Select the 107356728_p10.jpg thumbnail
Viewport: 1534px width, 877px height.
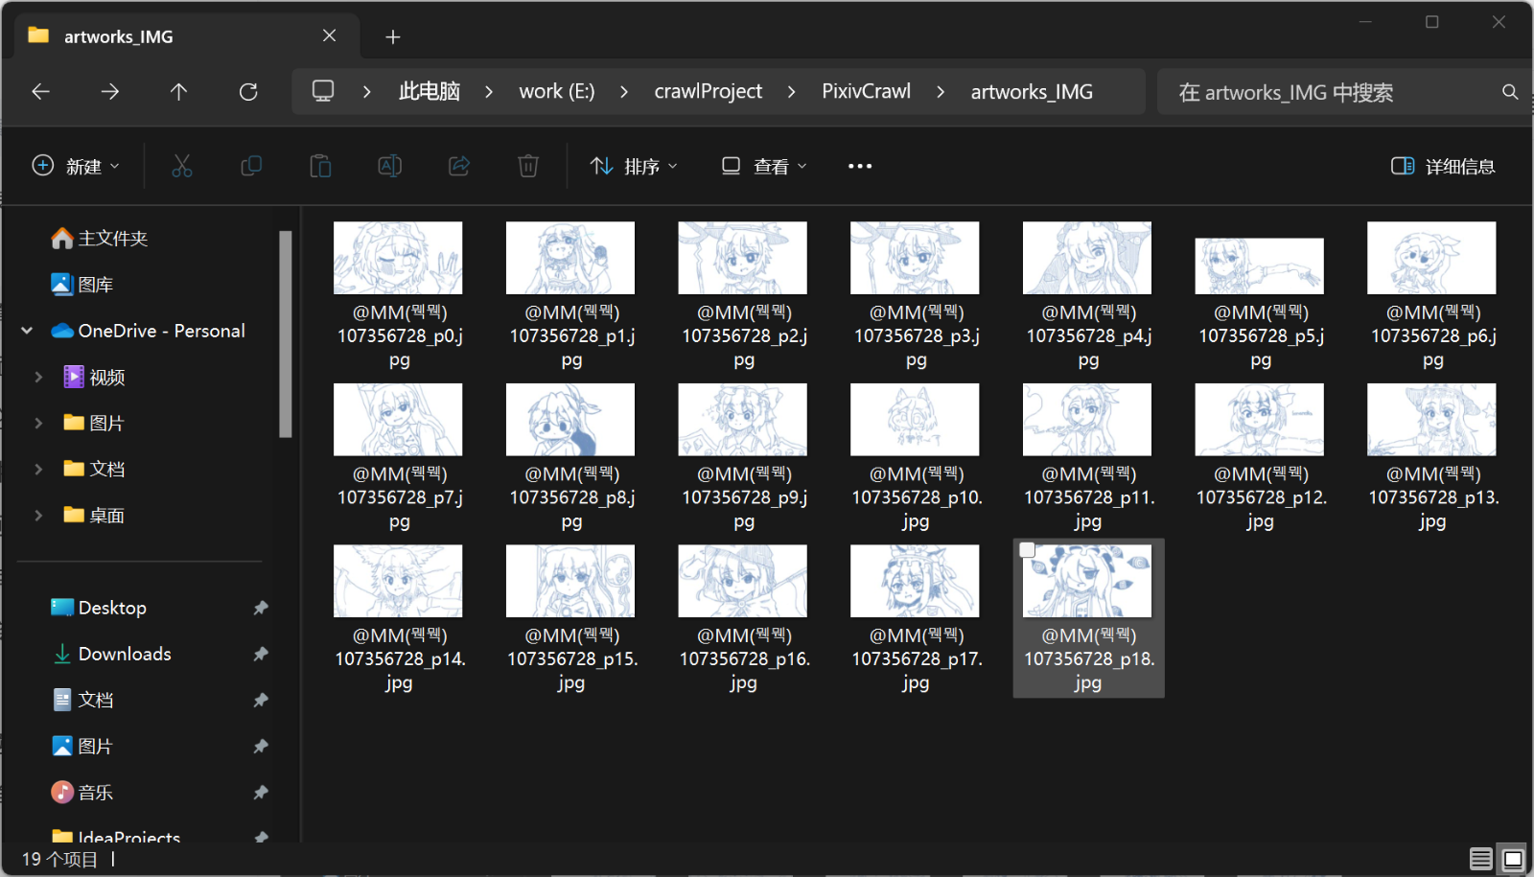point(915,420)
